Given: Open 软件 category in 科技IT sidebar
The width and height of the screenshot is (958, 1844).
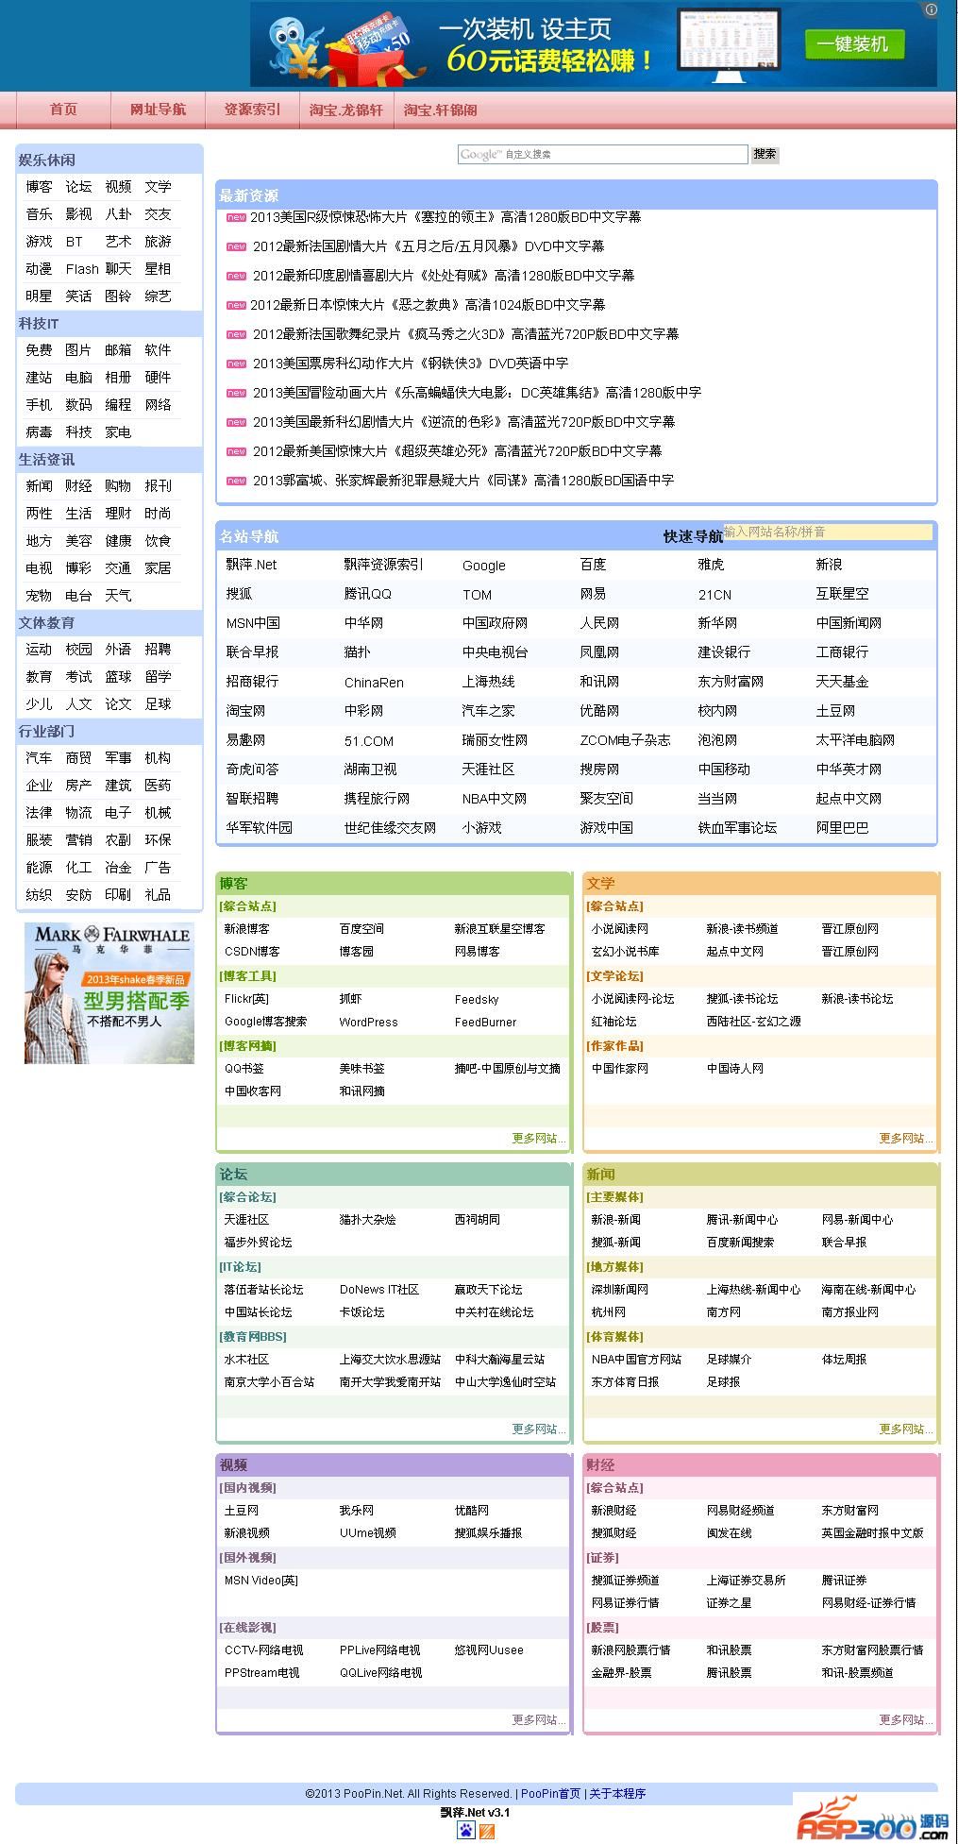Looking at the screenshot, I should tap(158, 350).
